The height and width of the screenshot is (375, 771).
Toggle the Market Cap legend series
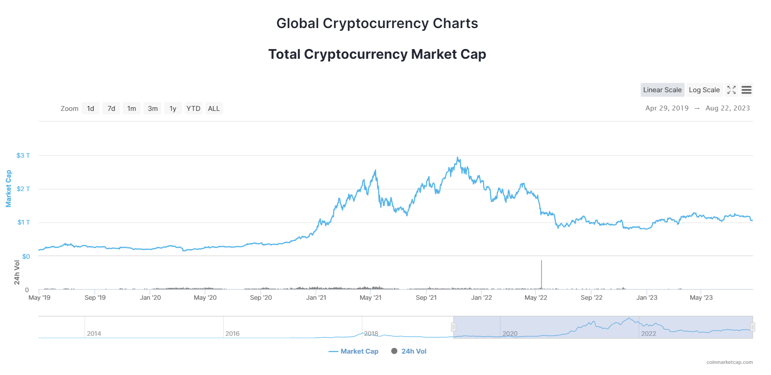pyautogui.click(x=353, y=351)
